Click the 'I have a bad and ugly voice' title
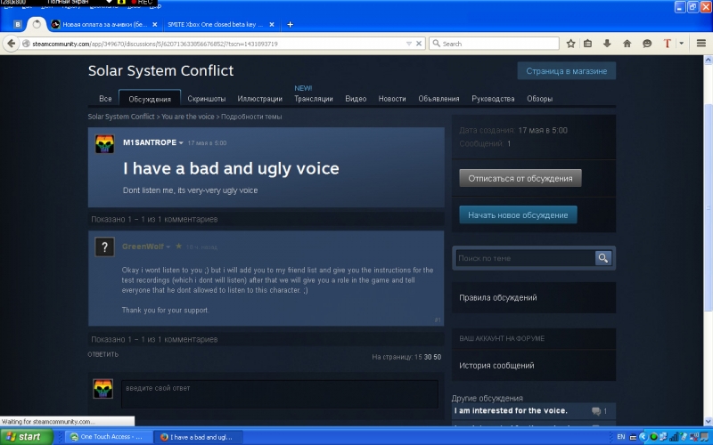Viewport: 713px width, 445px height. pyautogui.click(x=231, y=168)
